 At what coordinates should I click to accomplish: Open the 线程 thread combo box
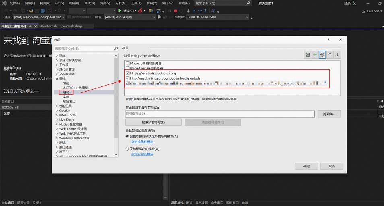[x=130, y=17]
